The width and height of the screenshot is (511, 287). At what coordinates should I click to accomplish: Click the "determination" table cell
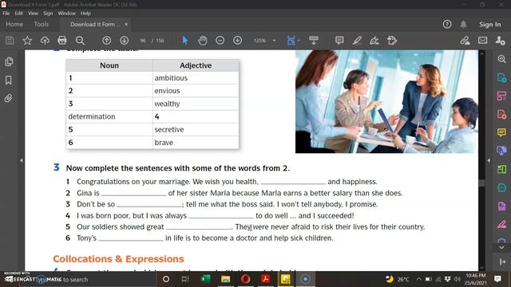click(x=109, y=116)
